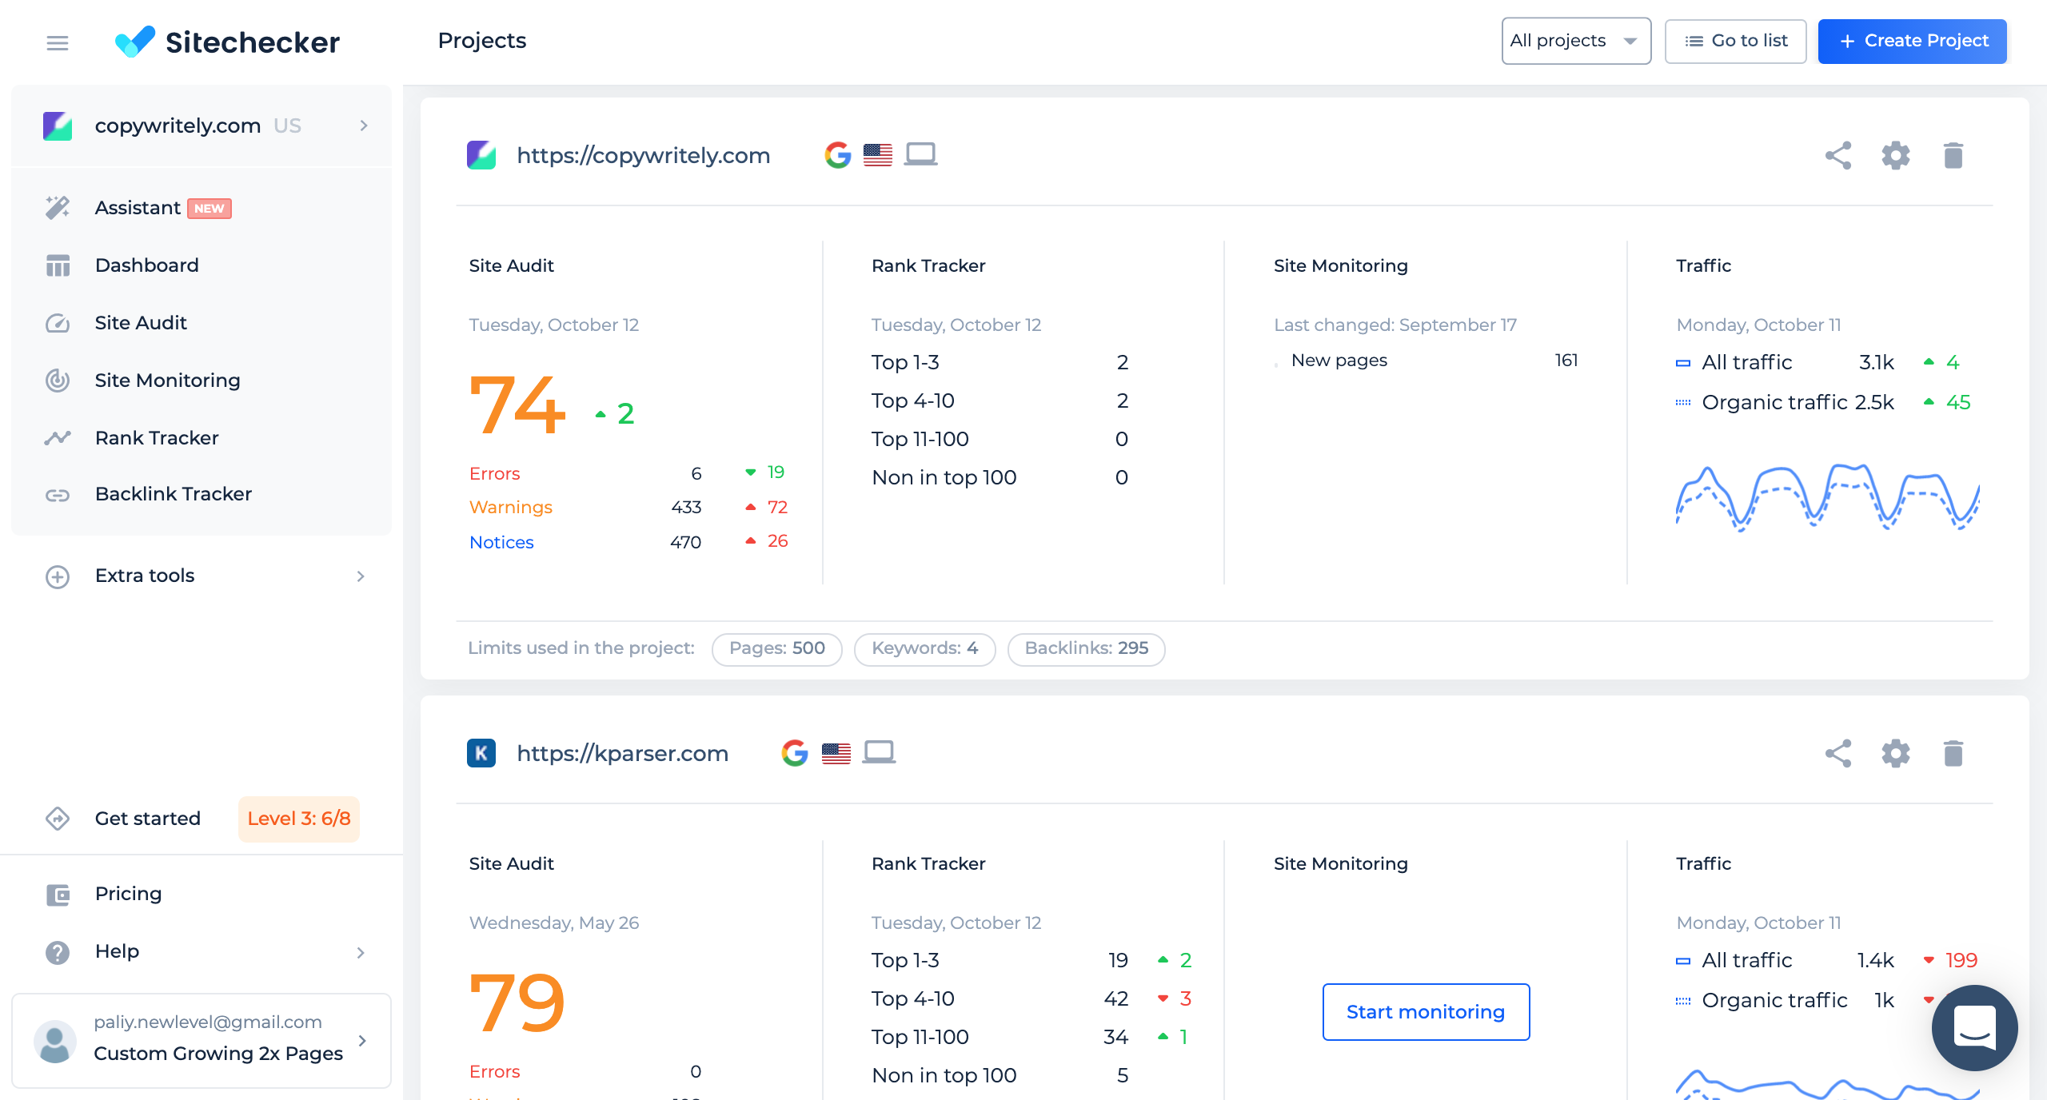Click the Keywords: 4 limit pill
The width and height of the screenshot is (2047, 1100).
point(924,648)
